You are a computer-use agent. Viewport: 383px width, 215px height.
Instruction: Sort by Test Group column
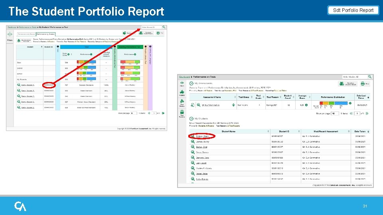click(x=252, y=97)
